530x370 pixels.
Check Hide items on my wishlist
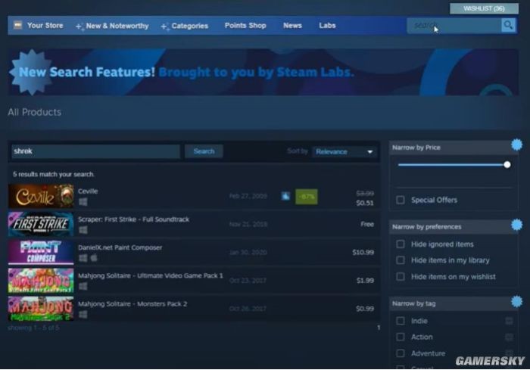(401, 277)
